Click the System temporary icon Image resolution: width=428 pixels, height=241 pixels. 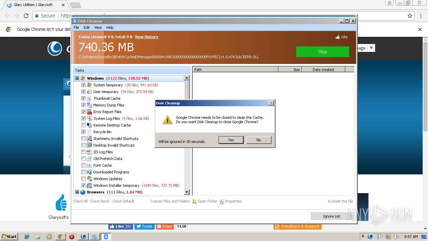(x=89, y=85)
